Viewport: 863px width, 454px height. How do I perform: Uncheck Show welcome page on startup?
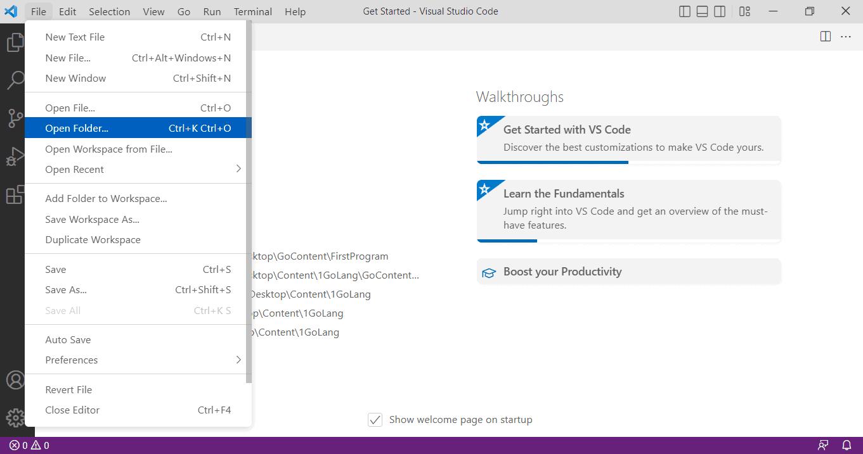tap(375, 419)
